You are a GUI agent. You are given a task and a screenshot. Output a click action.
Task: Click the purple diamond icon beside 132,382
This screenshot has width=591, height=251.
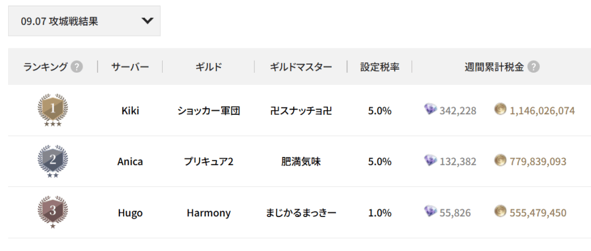(x=431, y=161)
